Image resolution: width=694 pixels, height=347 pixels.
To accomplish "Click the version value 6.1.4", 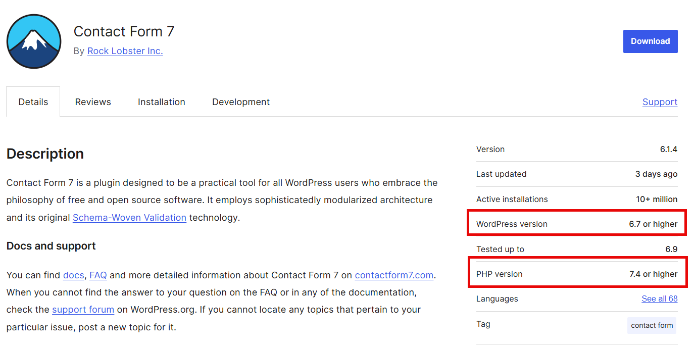I will tap(669, 150).
